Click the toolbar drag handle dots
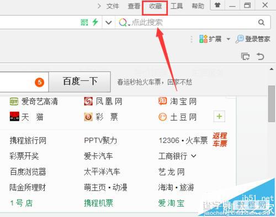The image size is (276, 217). [x=192, y=39]
